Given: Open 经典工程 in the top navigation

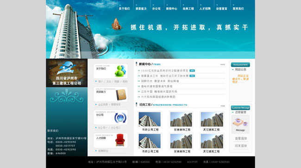Looking at the screenshot, I should coord(188,9).
